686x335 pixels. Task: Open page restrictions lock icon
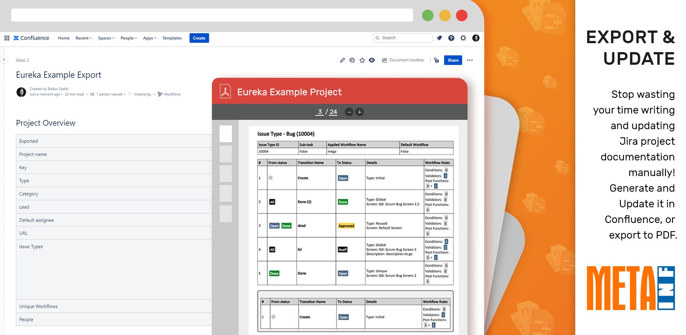(x=437, y=60)
